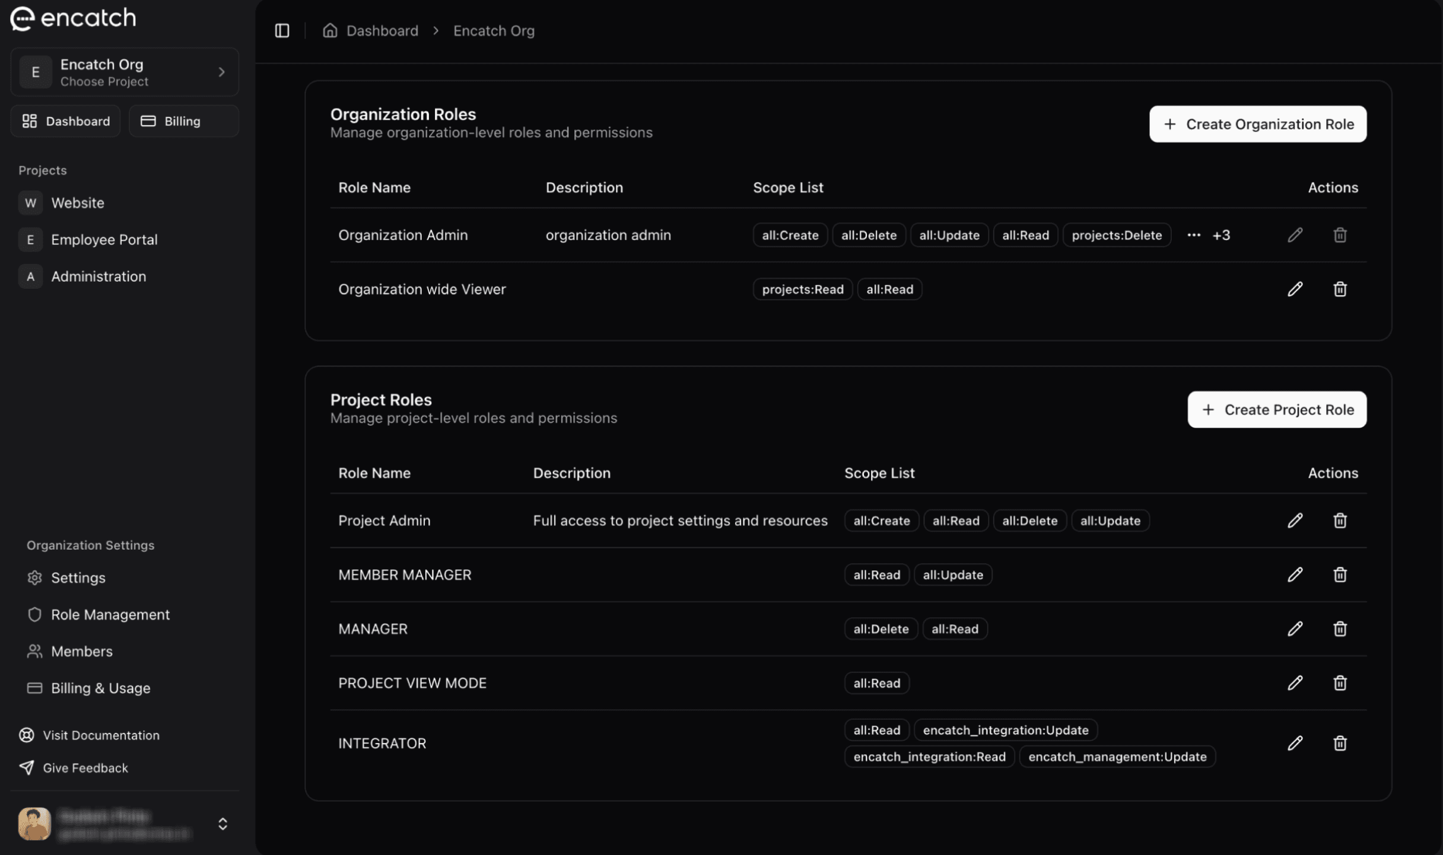Click the home icon in breadcrumb
The height and width of the screenshot is (855, 1443).
pyautogui.click(x=330, y=30)
